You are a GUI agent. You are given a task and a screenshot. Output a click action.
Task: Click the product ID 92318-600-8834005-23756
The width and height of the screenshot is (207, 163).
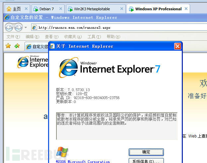click(x=97, y=98)
